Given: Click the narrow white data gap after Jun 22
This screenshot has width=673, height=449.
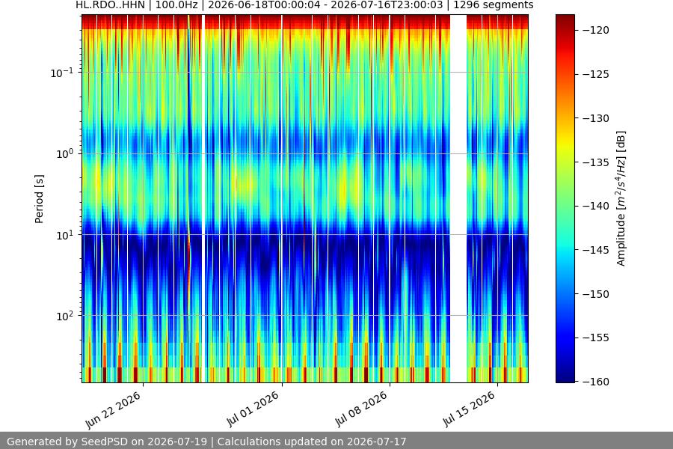Looking at the screenshot, I should point(203,198).
